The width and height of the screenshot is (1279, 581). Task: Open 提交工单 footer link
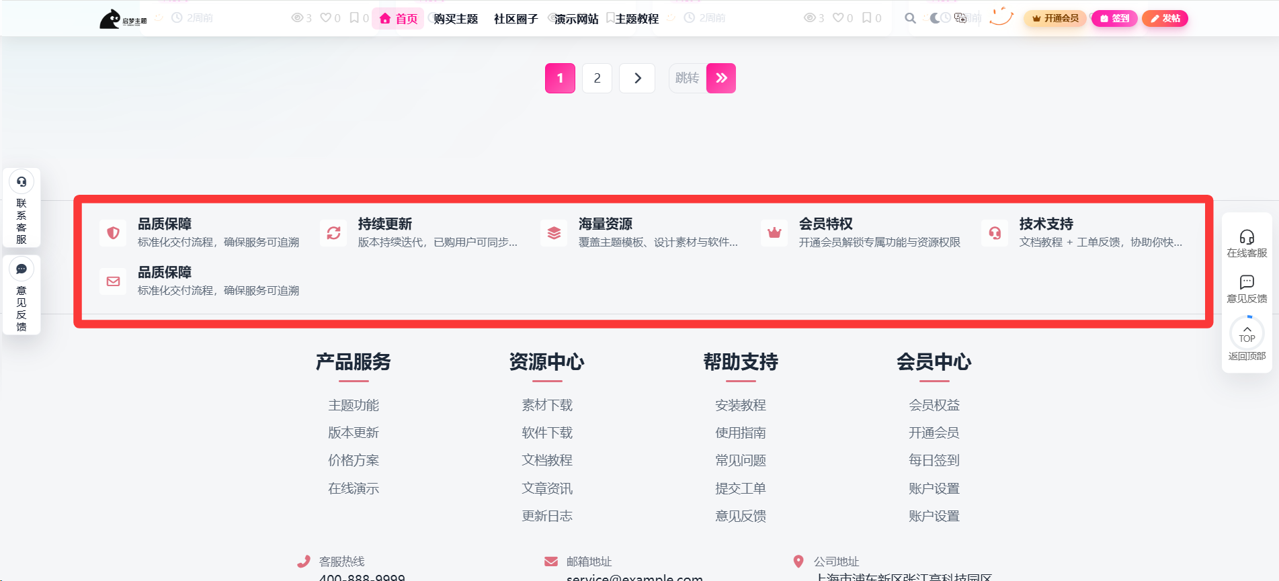[x=741, y=488]
